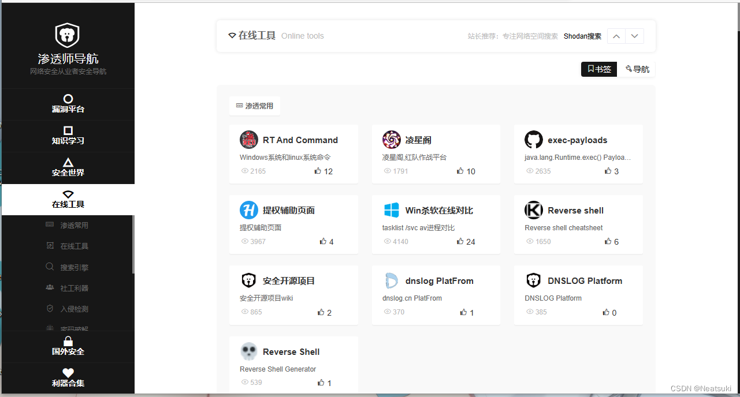Click the down chevron next to Shodan搜索
The height and width of the screenshot is (397, 740).
[x=634, y=35]
